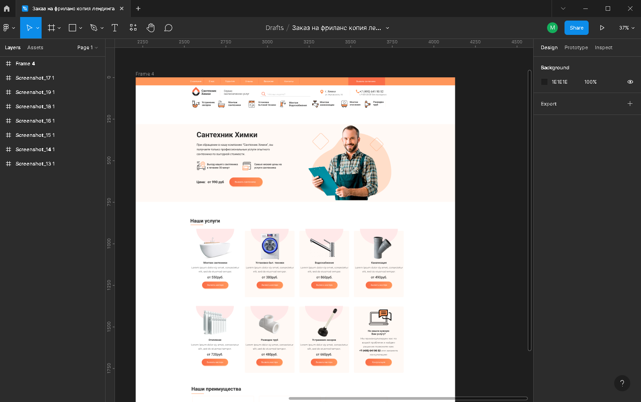Click the frame icon beside Screenshot_13 1

pyautogui.click(x=8, y=164)
